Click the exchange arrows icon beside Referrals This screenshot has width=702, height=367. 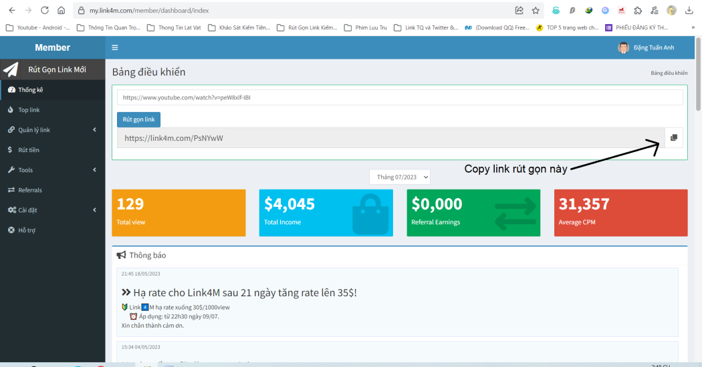pos(11,190)
